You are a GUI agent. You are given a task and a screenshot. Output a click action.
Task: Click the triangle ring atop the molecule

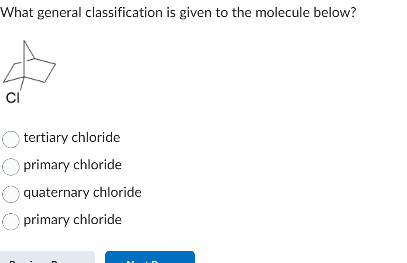tap(28, 52)
